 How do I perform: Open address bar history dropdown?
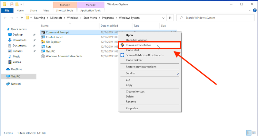(x=163, y=18)
